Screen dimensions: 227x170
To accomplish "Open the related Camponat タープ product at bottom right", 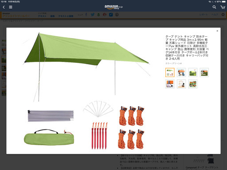I will tap(202, 167).
